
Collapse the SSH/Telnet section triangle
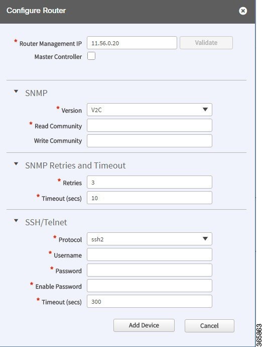point(16,221)
